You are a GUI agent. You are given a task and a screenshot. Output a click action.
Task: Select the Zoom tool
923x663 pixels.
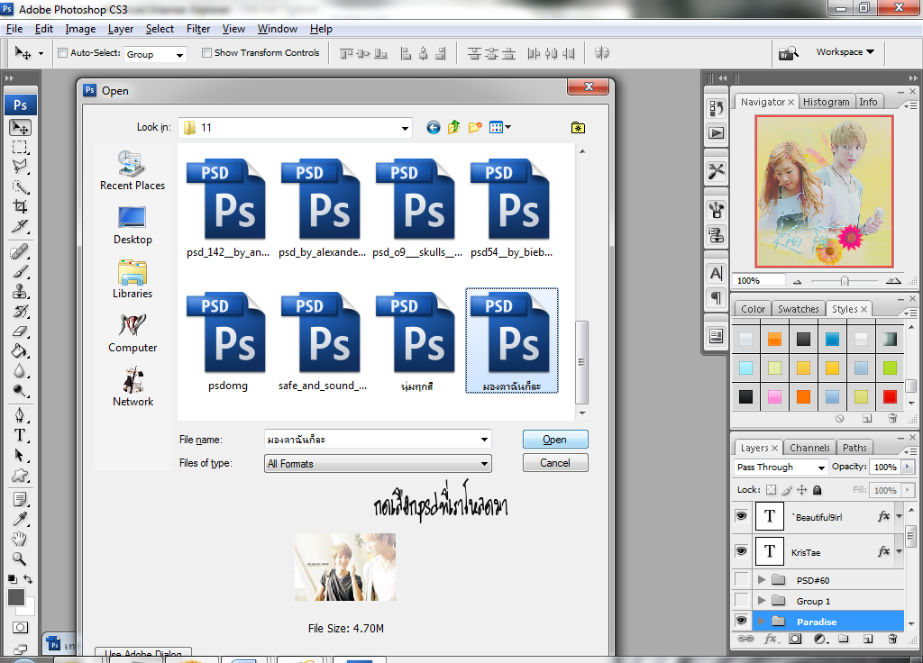pyautogui.click(x=20, y=559)
